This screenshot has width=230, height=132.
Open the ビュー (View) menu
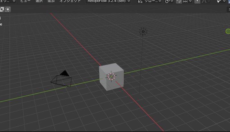point(25,1)
